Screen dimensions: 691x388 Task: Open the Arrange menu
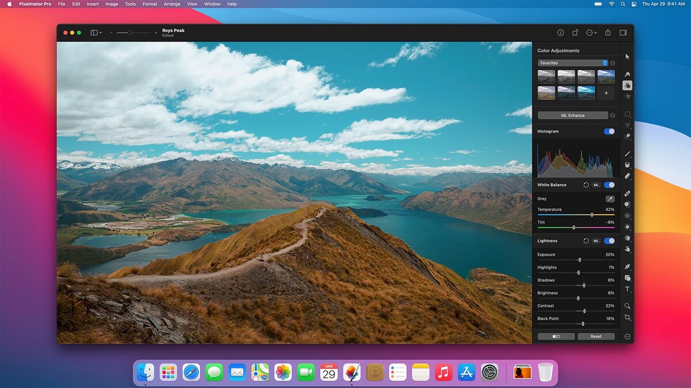(x=172, y=4)
